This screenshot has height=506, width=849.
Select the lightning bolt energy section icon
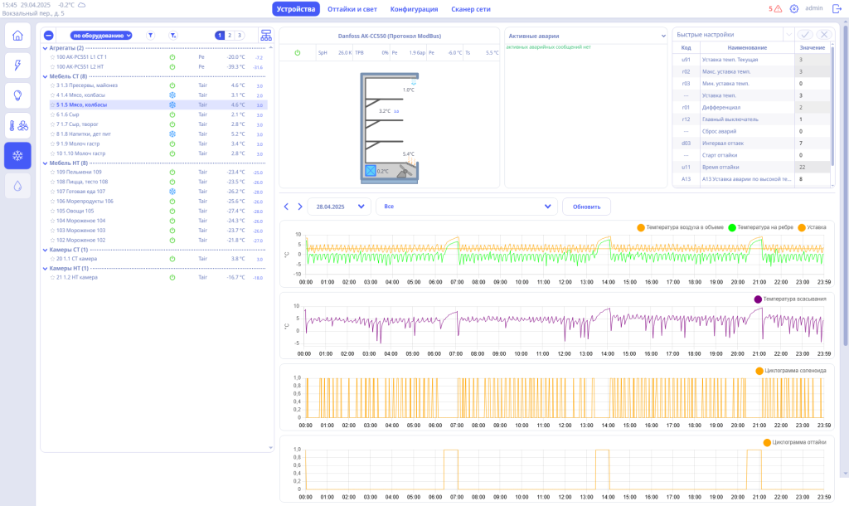coord(17,66)
